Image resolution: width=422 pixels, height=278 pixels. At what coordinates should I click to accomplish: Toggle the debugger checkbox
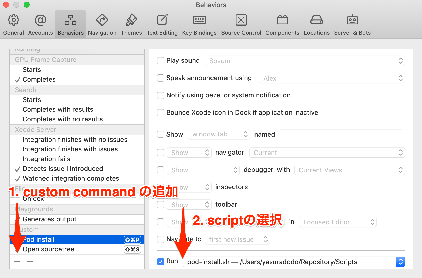coord(161,170)
